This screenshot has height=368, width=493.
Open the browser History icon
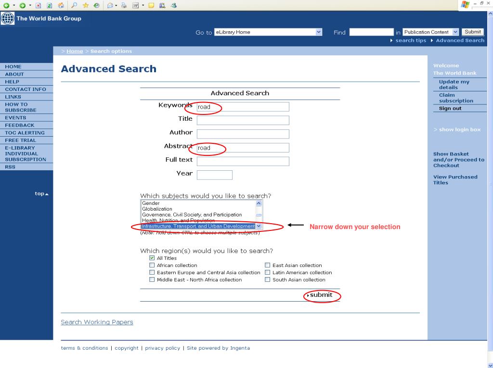click(x=97, y=5)
